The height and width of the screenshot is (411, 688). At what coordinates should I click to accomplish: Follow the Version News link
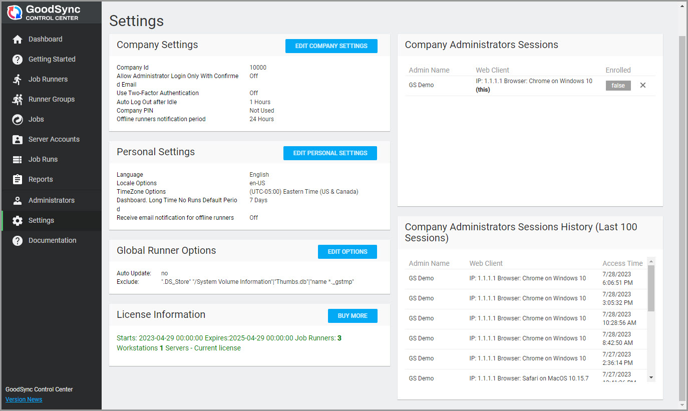24,399
